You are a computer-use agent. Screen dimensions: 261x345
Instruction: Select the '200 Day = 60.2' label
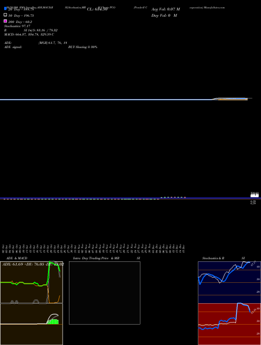[x=20, y=22]
